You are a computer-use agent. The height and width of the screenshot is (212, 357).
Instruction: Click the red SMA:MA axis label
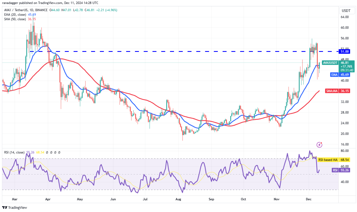(332, 91)
